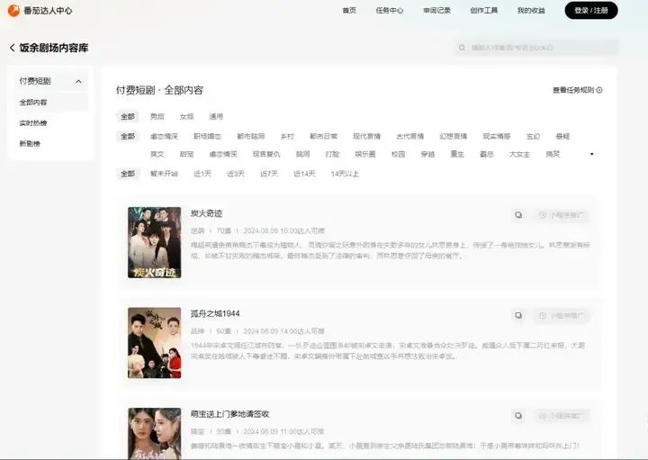This screenshot has height=460, width=648.
Task: Click the 炭火奇迹 title text
Action: tap(207, 213)
